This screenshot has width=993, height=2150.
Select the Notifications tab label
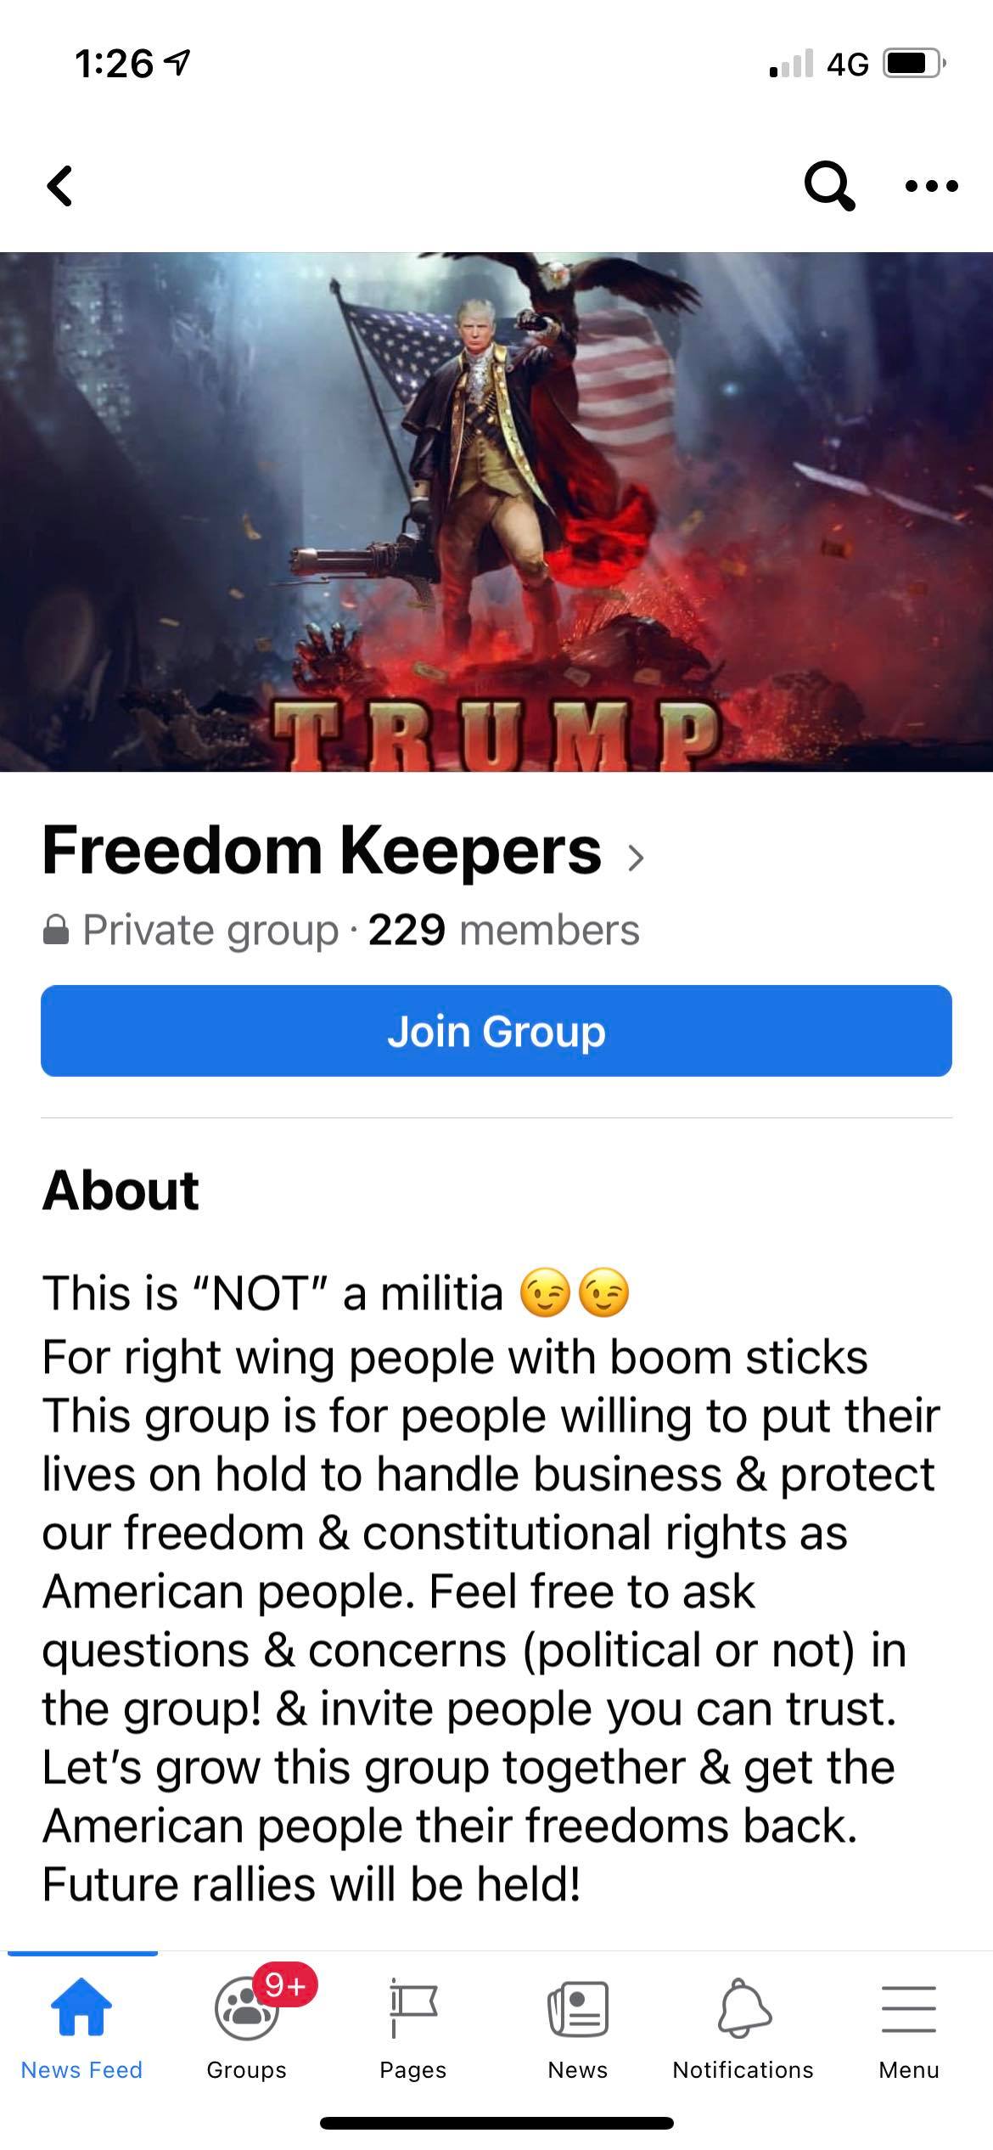(743, 2069)
